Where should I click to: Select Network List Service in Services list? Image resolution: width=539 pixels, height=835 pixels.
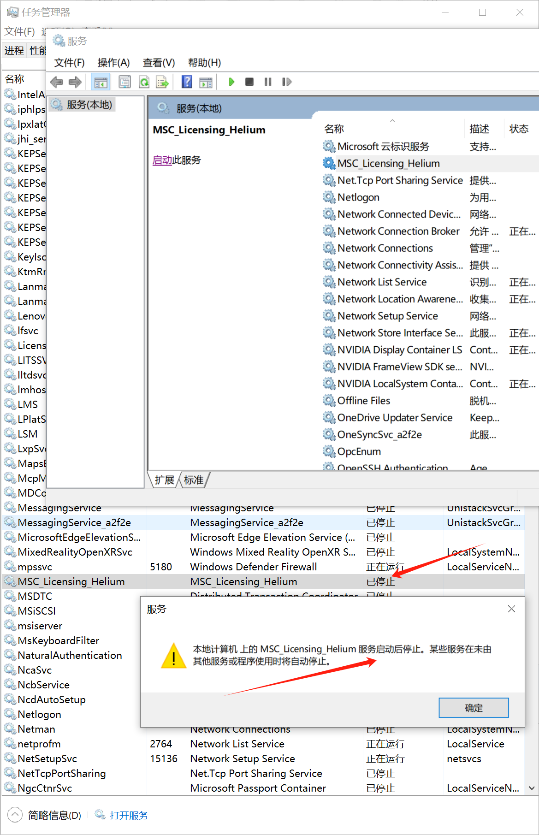click(430, 282)
